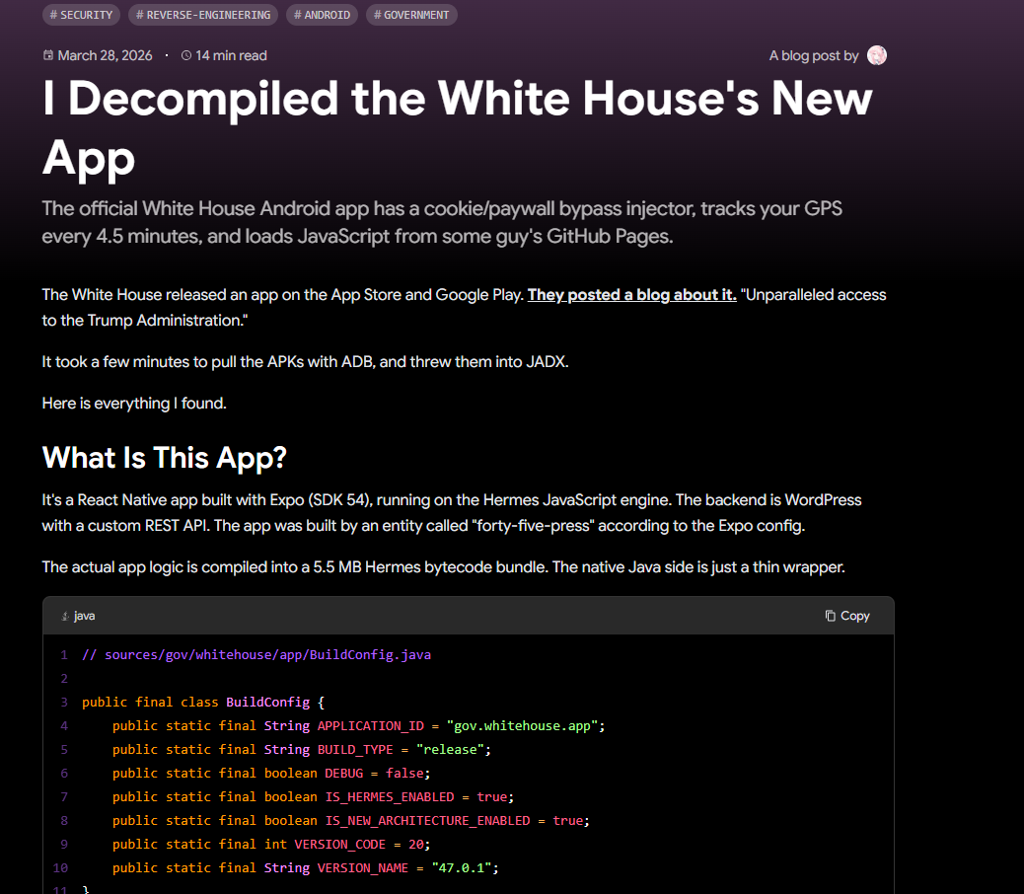Click the VERSION_CODE = 20 code line
The height and width of the screenshot is (894, 1024).
[271, 844]
